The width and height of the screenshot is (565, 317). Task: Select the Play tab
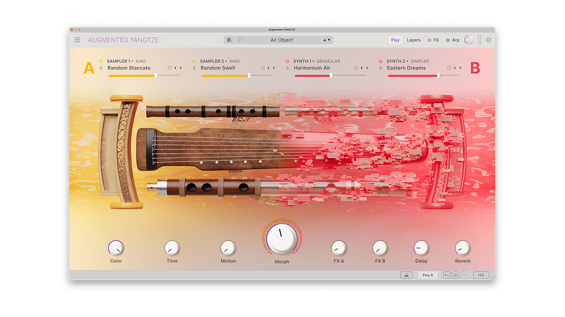[395, 40]
